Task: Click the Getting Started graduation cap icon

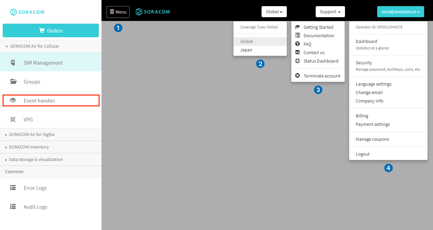Action: click(297, 27)
